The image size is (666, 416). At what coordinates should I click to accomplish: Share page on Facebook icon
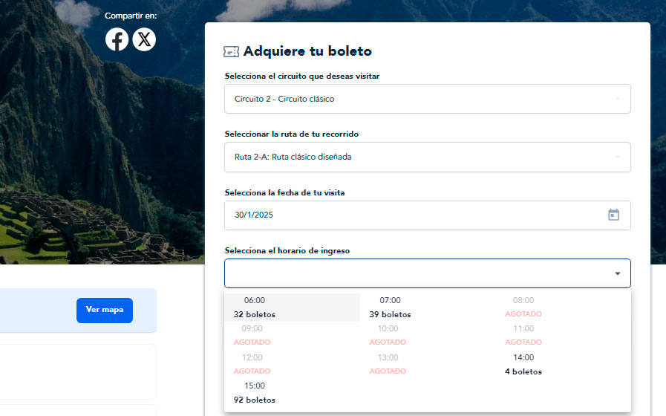(x=117, y=39)
